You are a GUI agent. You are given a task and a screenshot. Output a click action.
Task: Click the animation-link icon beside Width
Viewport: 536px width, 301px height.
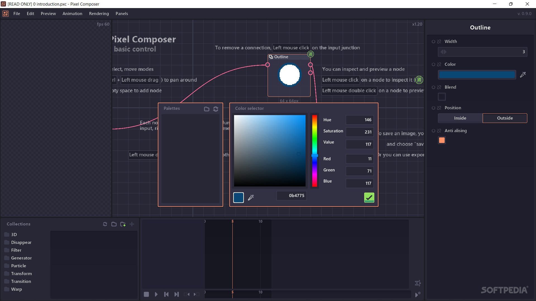point(439,42)
